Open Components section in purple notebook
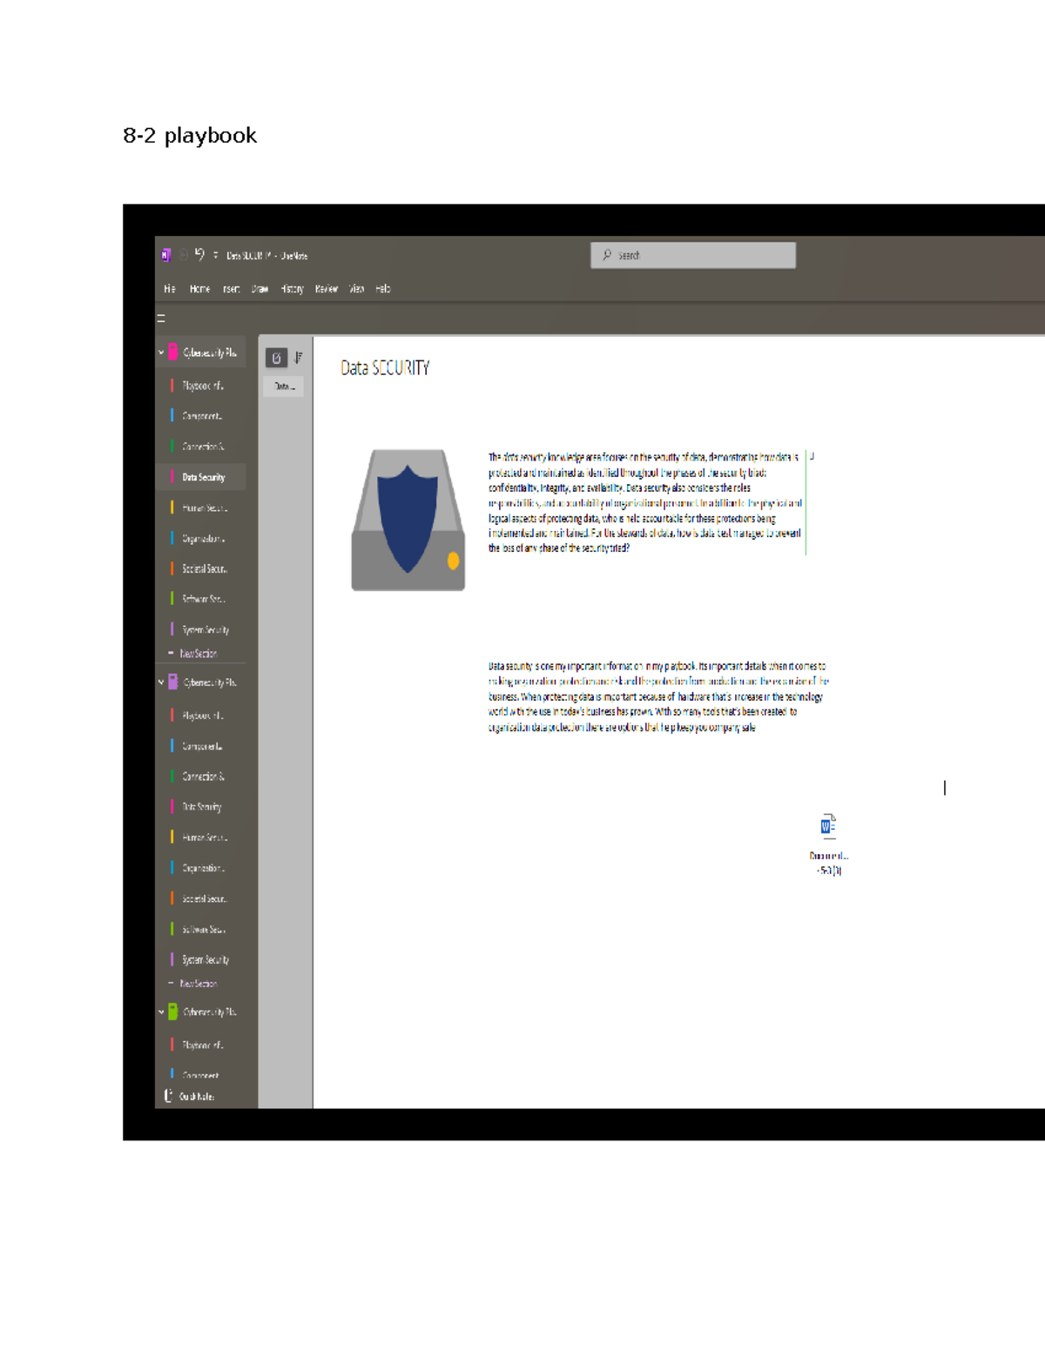Viewport: 1045px width, 1352px height. (202, 746)
